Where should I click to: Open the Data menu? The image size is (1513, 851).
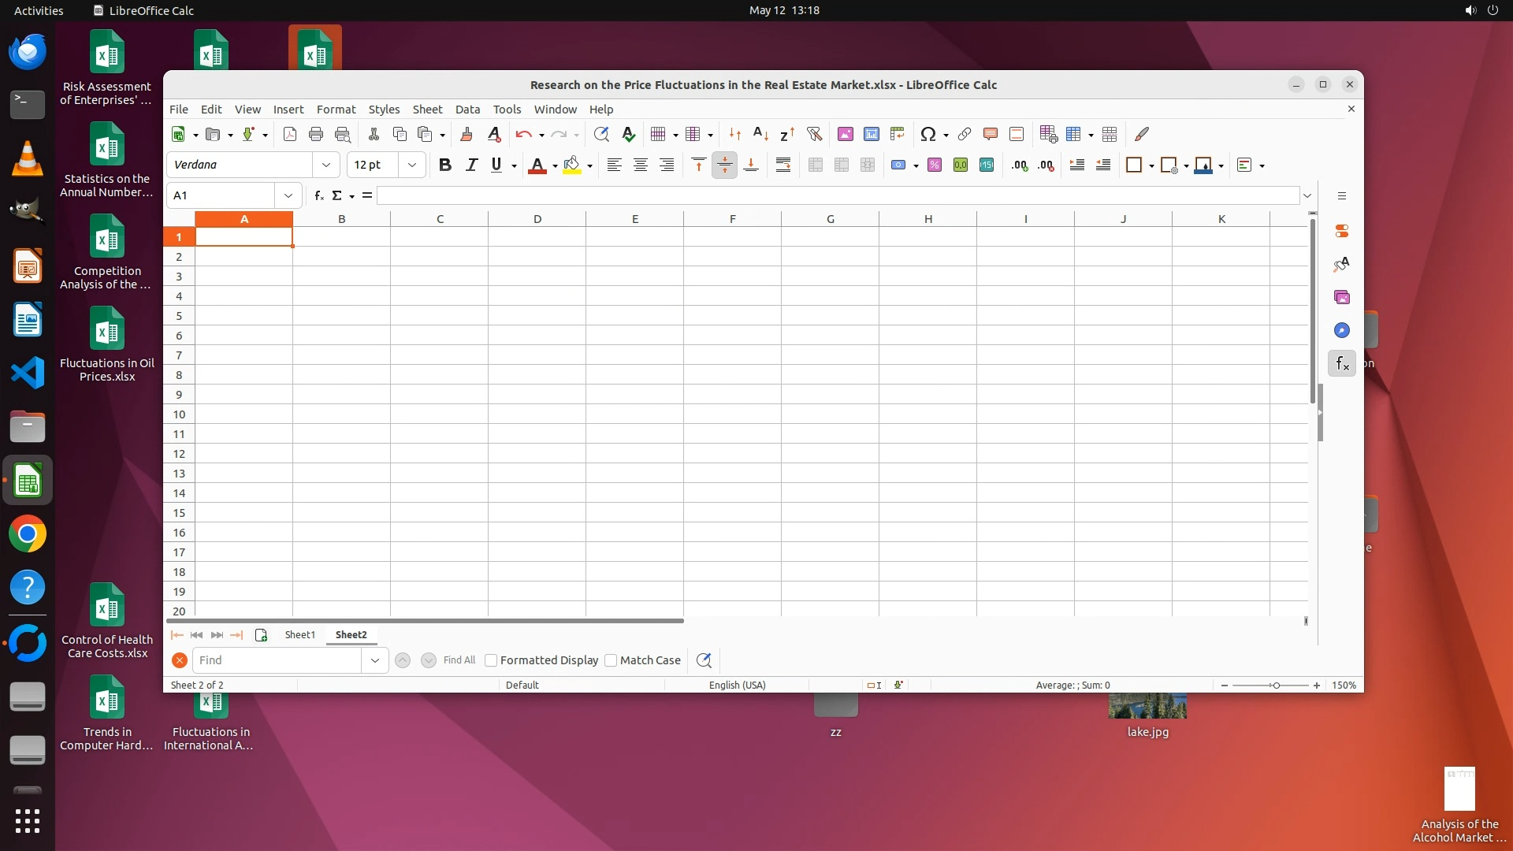tap(467, 109)
